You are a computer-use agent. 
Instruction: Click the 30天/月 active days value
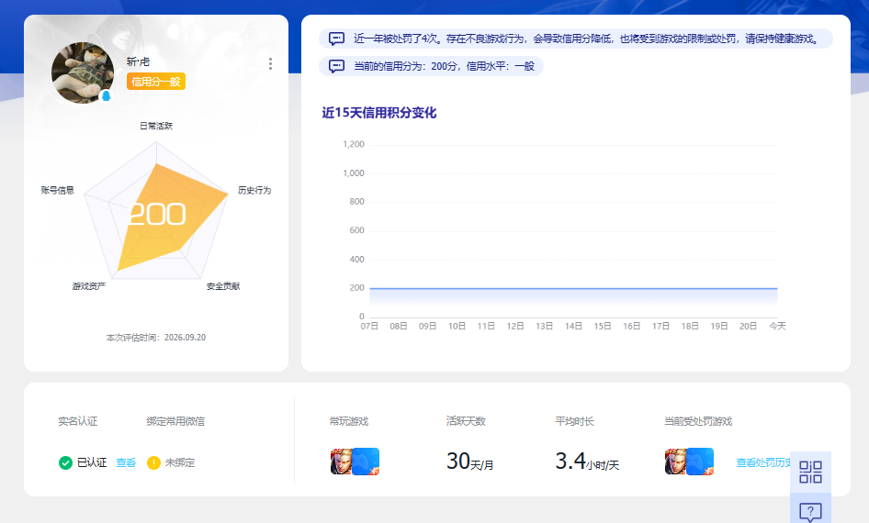(x=470, y=462)
